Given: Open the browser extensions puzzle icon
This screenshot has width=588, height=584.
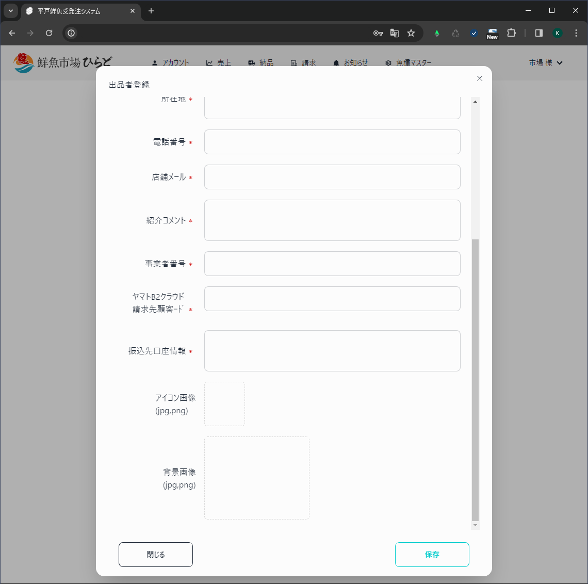Looking at the screenshot, I should tap(511, 33).
